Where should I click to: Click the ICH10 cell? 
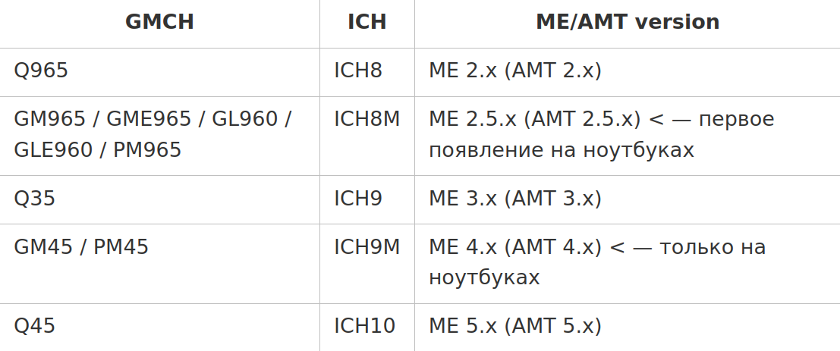367,327
